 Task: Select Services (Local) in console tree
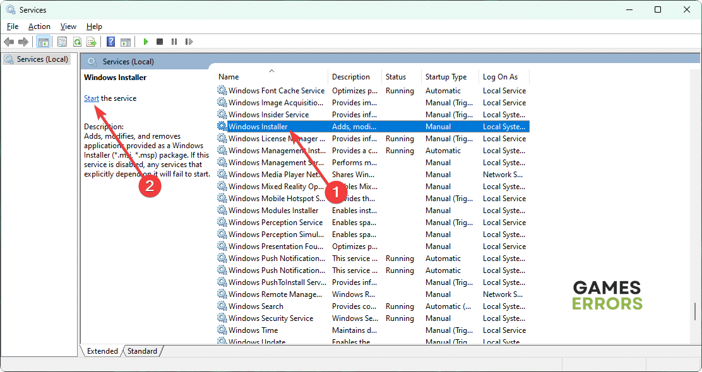[x=42, y=59]
